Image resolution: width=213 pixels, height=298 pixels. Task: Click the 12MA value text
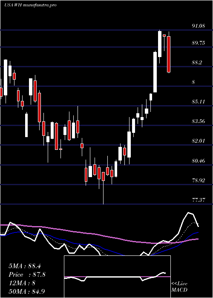[x=22, y=283]
